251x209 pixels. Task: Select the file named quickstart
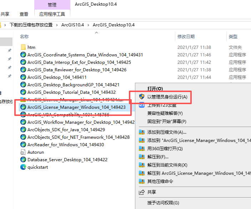(38, 167)
